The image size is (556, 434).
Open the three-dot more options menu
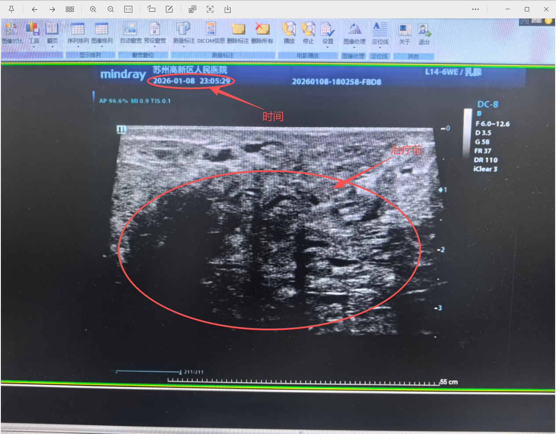(x=476, y=9)
